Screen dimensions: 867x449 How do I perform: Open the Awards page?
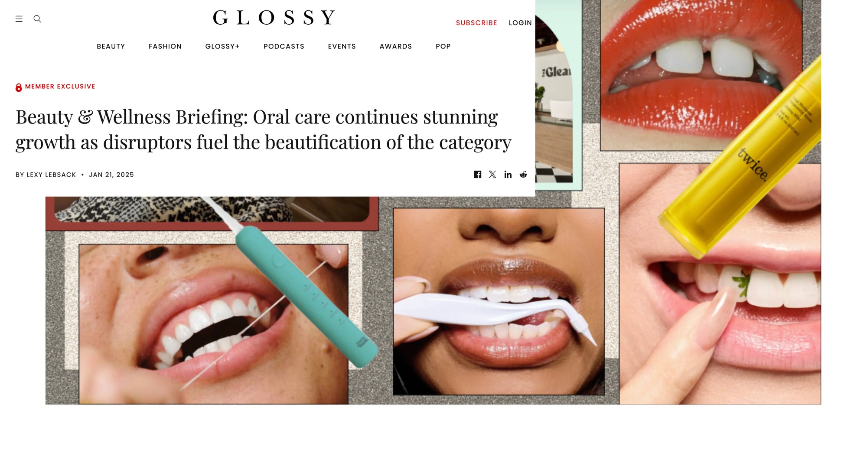pyautogui.click(x=396, y=46)
